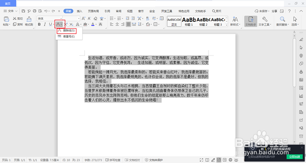306x163 pixels.
Task: Pick the font color A button
Action: tap(93, 24)
